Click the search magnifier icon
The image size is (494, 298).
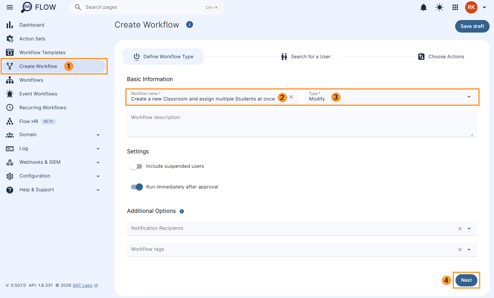[78, 7]
